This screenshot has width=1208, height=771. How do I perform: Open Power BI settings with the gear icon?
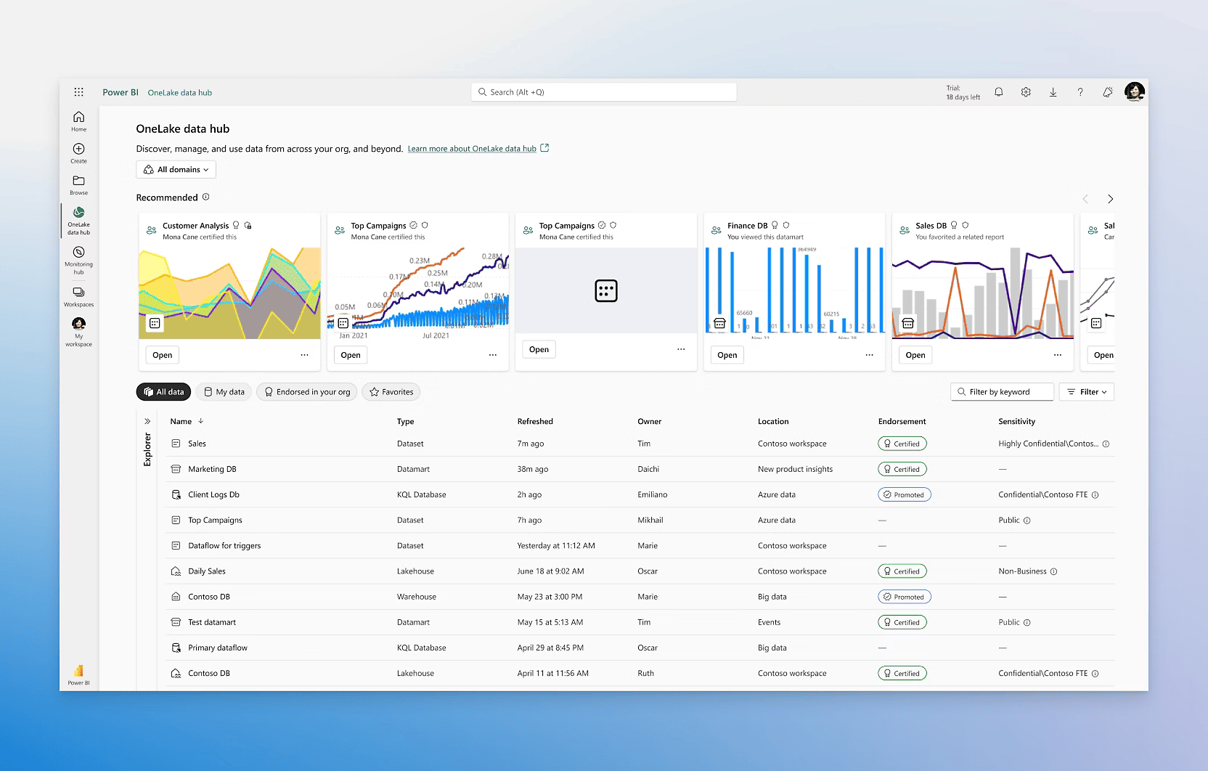pos(1026,92)
